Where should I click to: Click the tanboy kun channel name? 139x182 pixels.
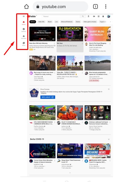point(65,126)
